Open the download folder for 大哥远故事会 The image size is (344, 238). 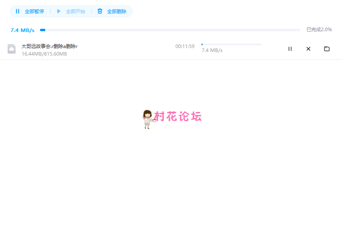pyautogui.click(x=327, y=49)
